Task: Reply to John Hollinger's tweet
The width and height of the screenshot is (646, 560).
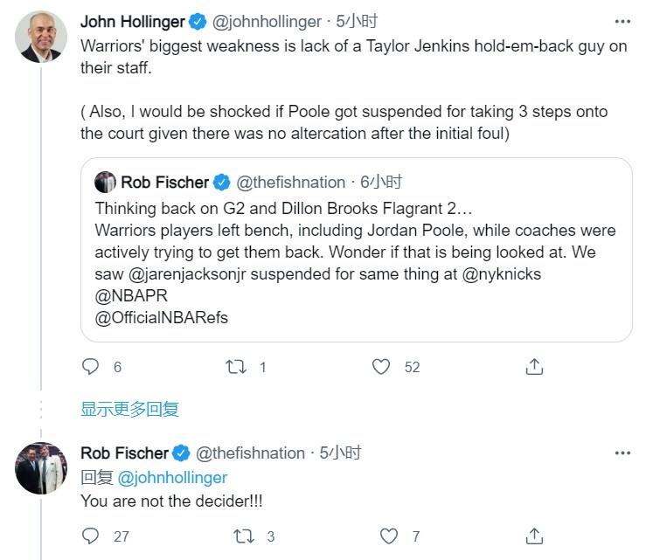Action: pos(90,366)
